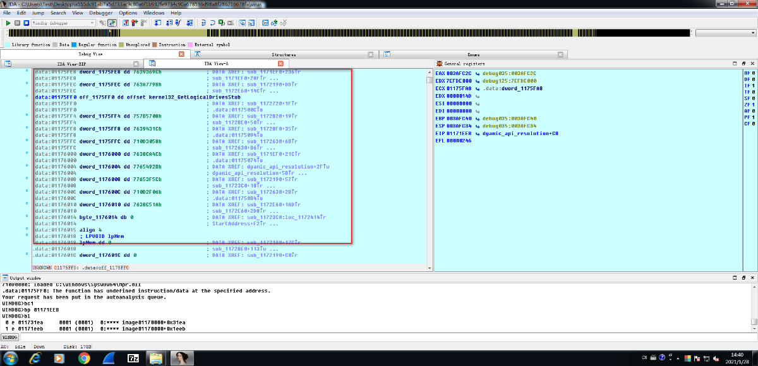The width and height of the screenshot is (758, 366).
Task: Click the greyed delete-breakpoint toolbar icon
Action: [144, 23]
